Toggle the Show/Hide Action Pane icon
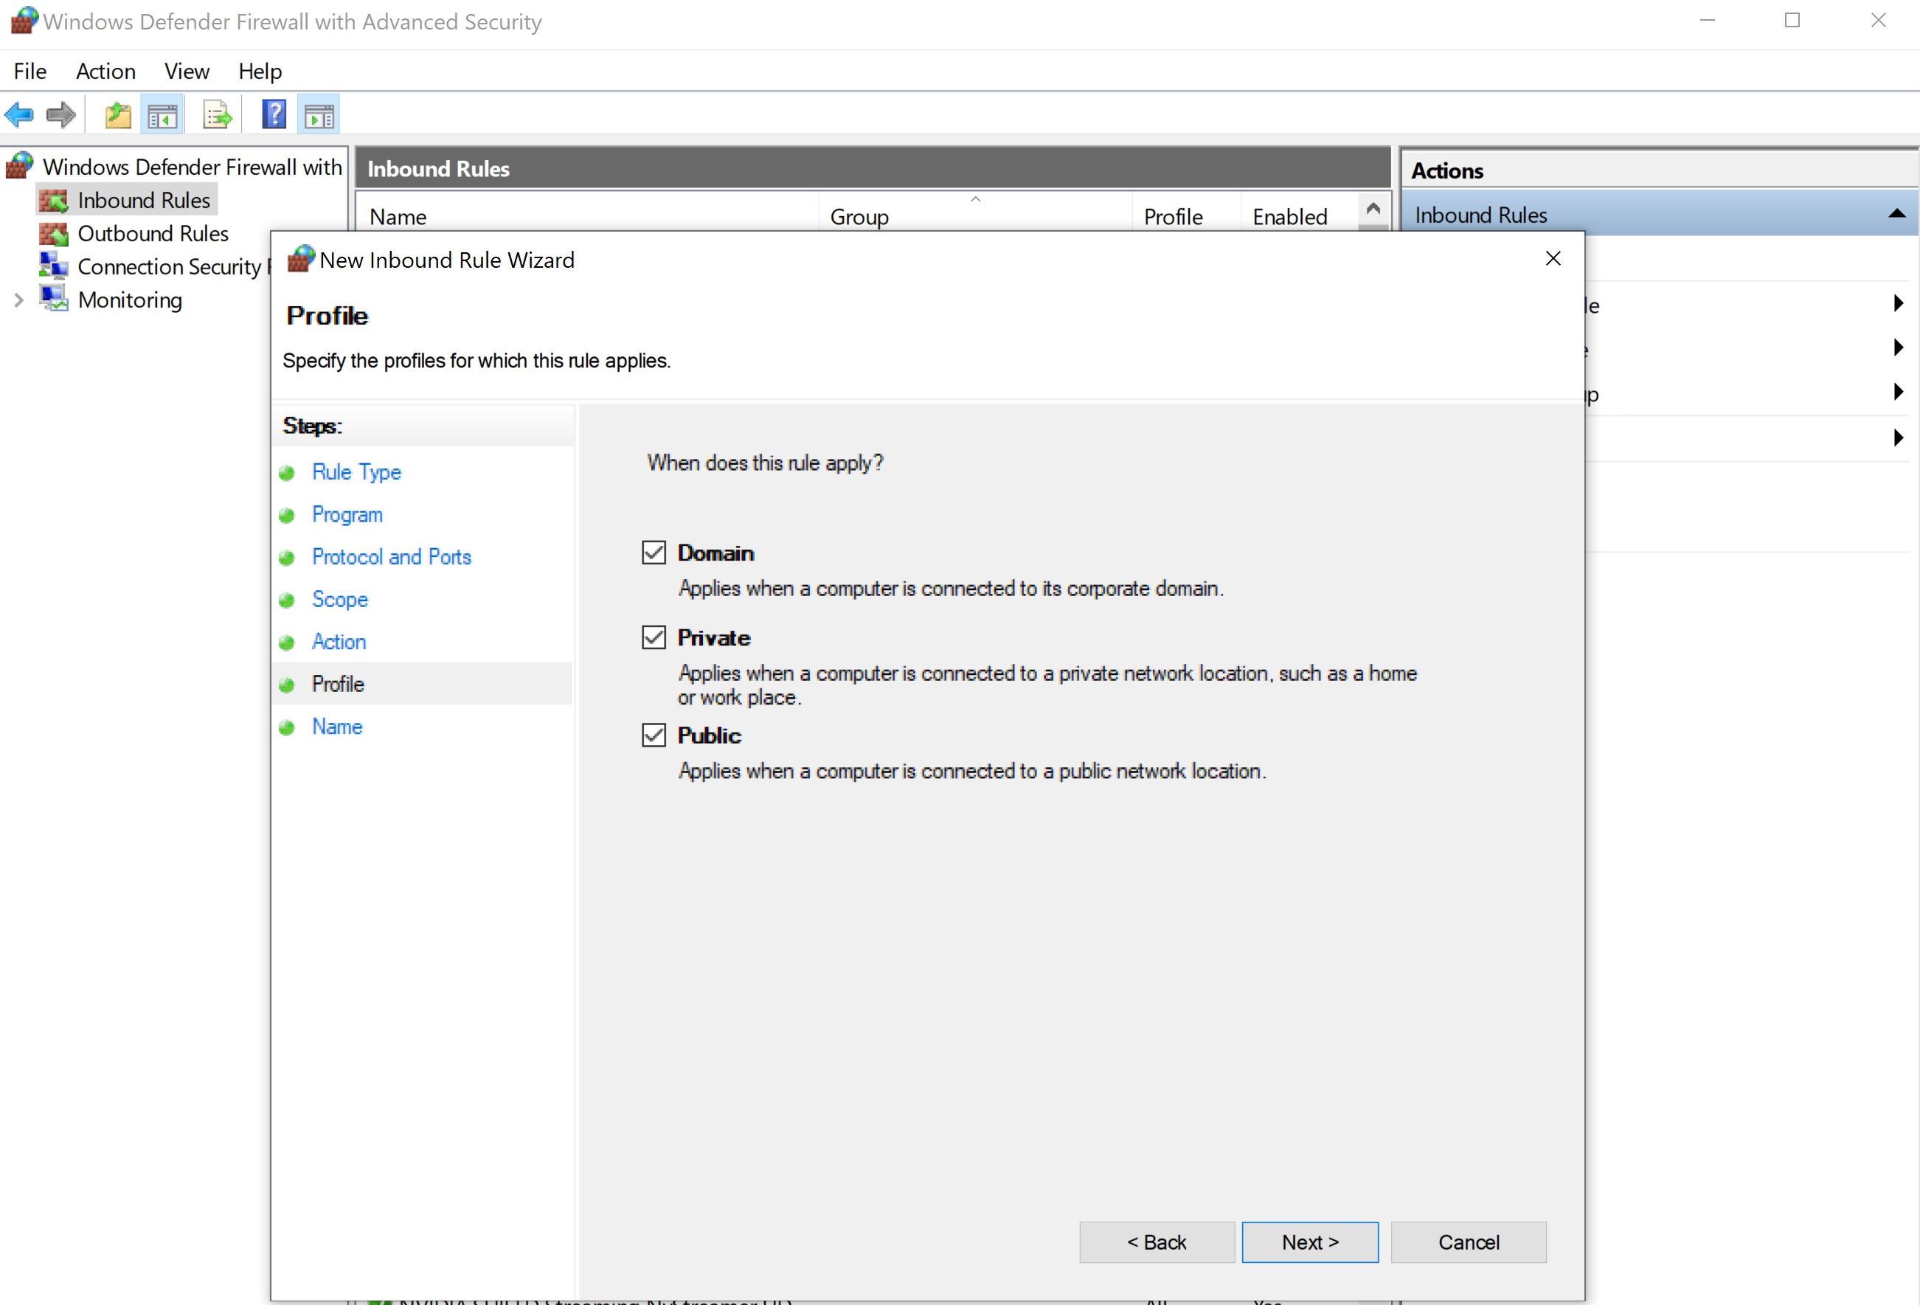 (319, 115)
